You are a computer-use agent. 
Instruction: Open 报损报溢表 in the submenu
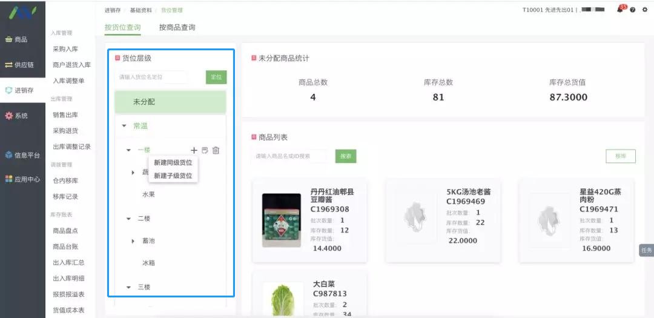coord(68,294)
